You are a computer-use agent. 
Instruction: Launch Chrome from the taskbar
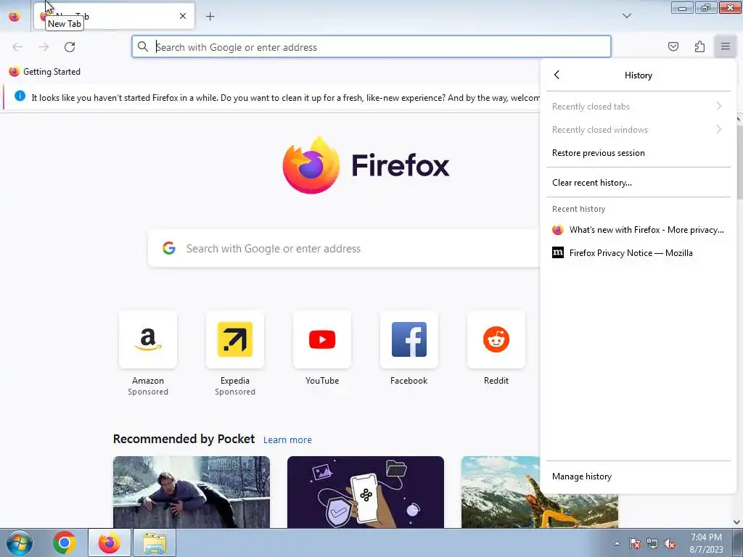[x=65, y=542]
